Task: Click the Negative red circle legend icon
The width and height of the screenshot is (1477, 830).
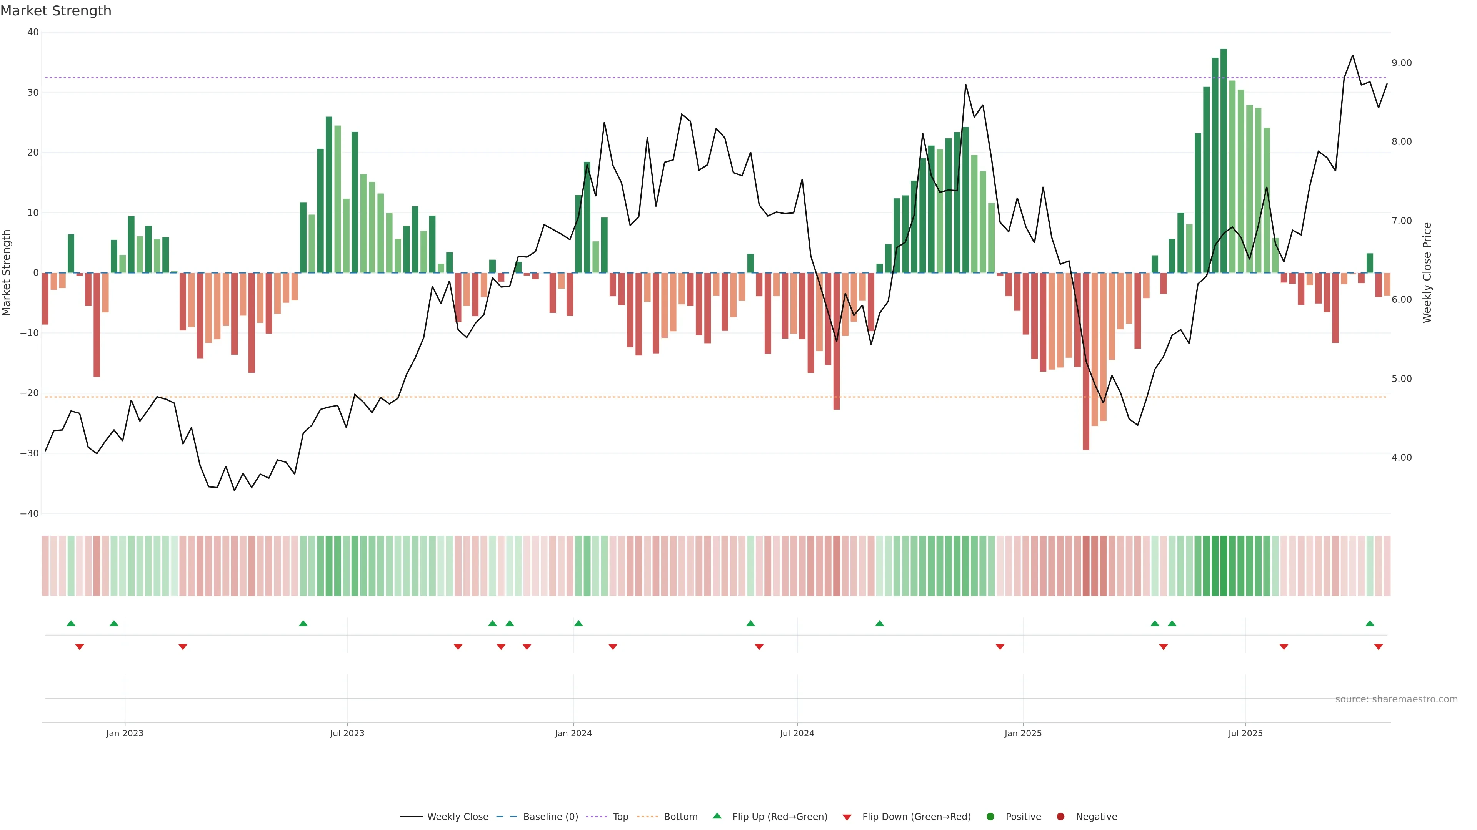Action: point(1060,817)
